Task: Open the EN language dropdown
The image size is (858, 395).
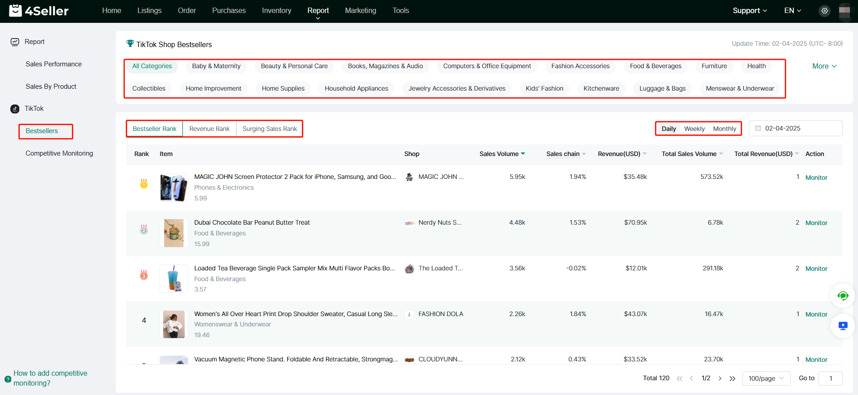Action: point(792,11)
